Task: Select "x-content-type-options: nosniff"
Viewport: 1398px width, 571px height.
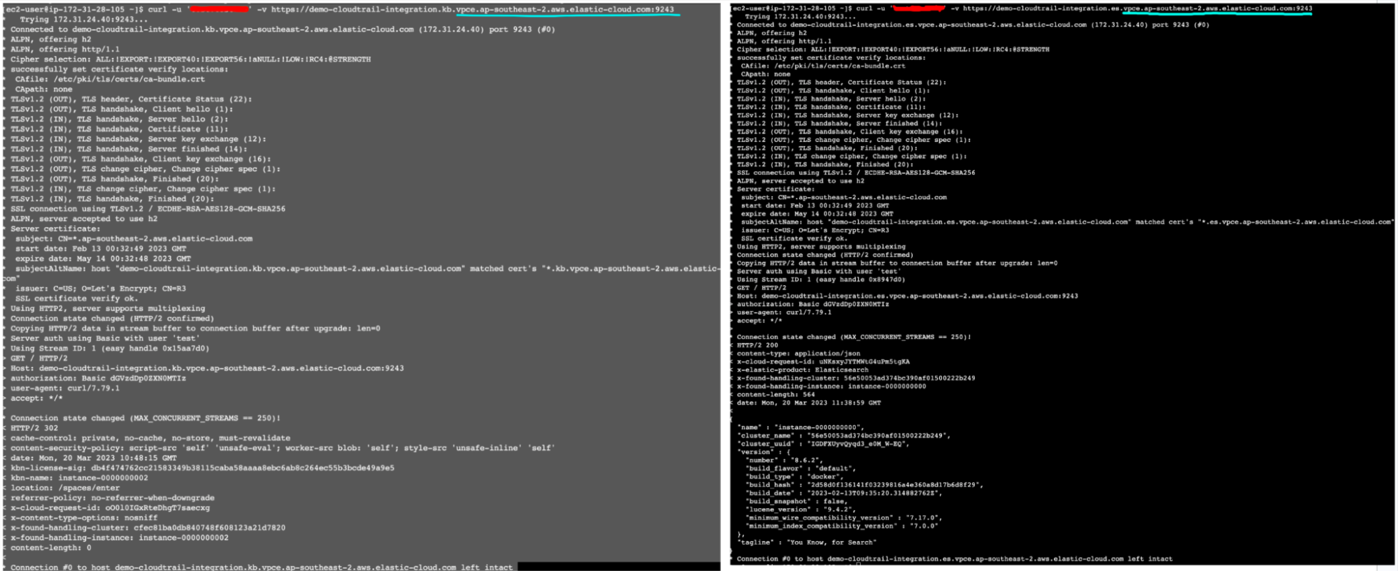Action: coord(84,518)
